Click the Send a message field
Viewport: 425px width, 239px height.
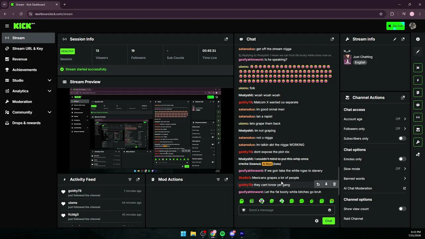point(287,210)
